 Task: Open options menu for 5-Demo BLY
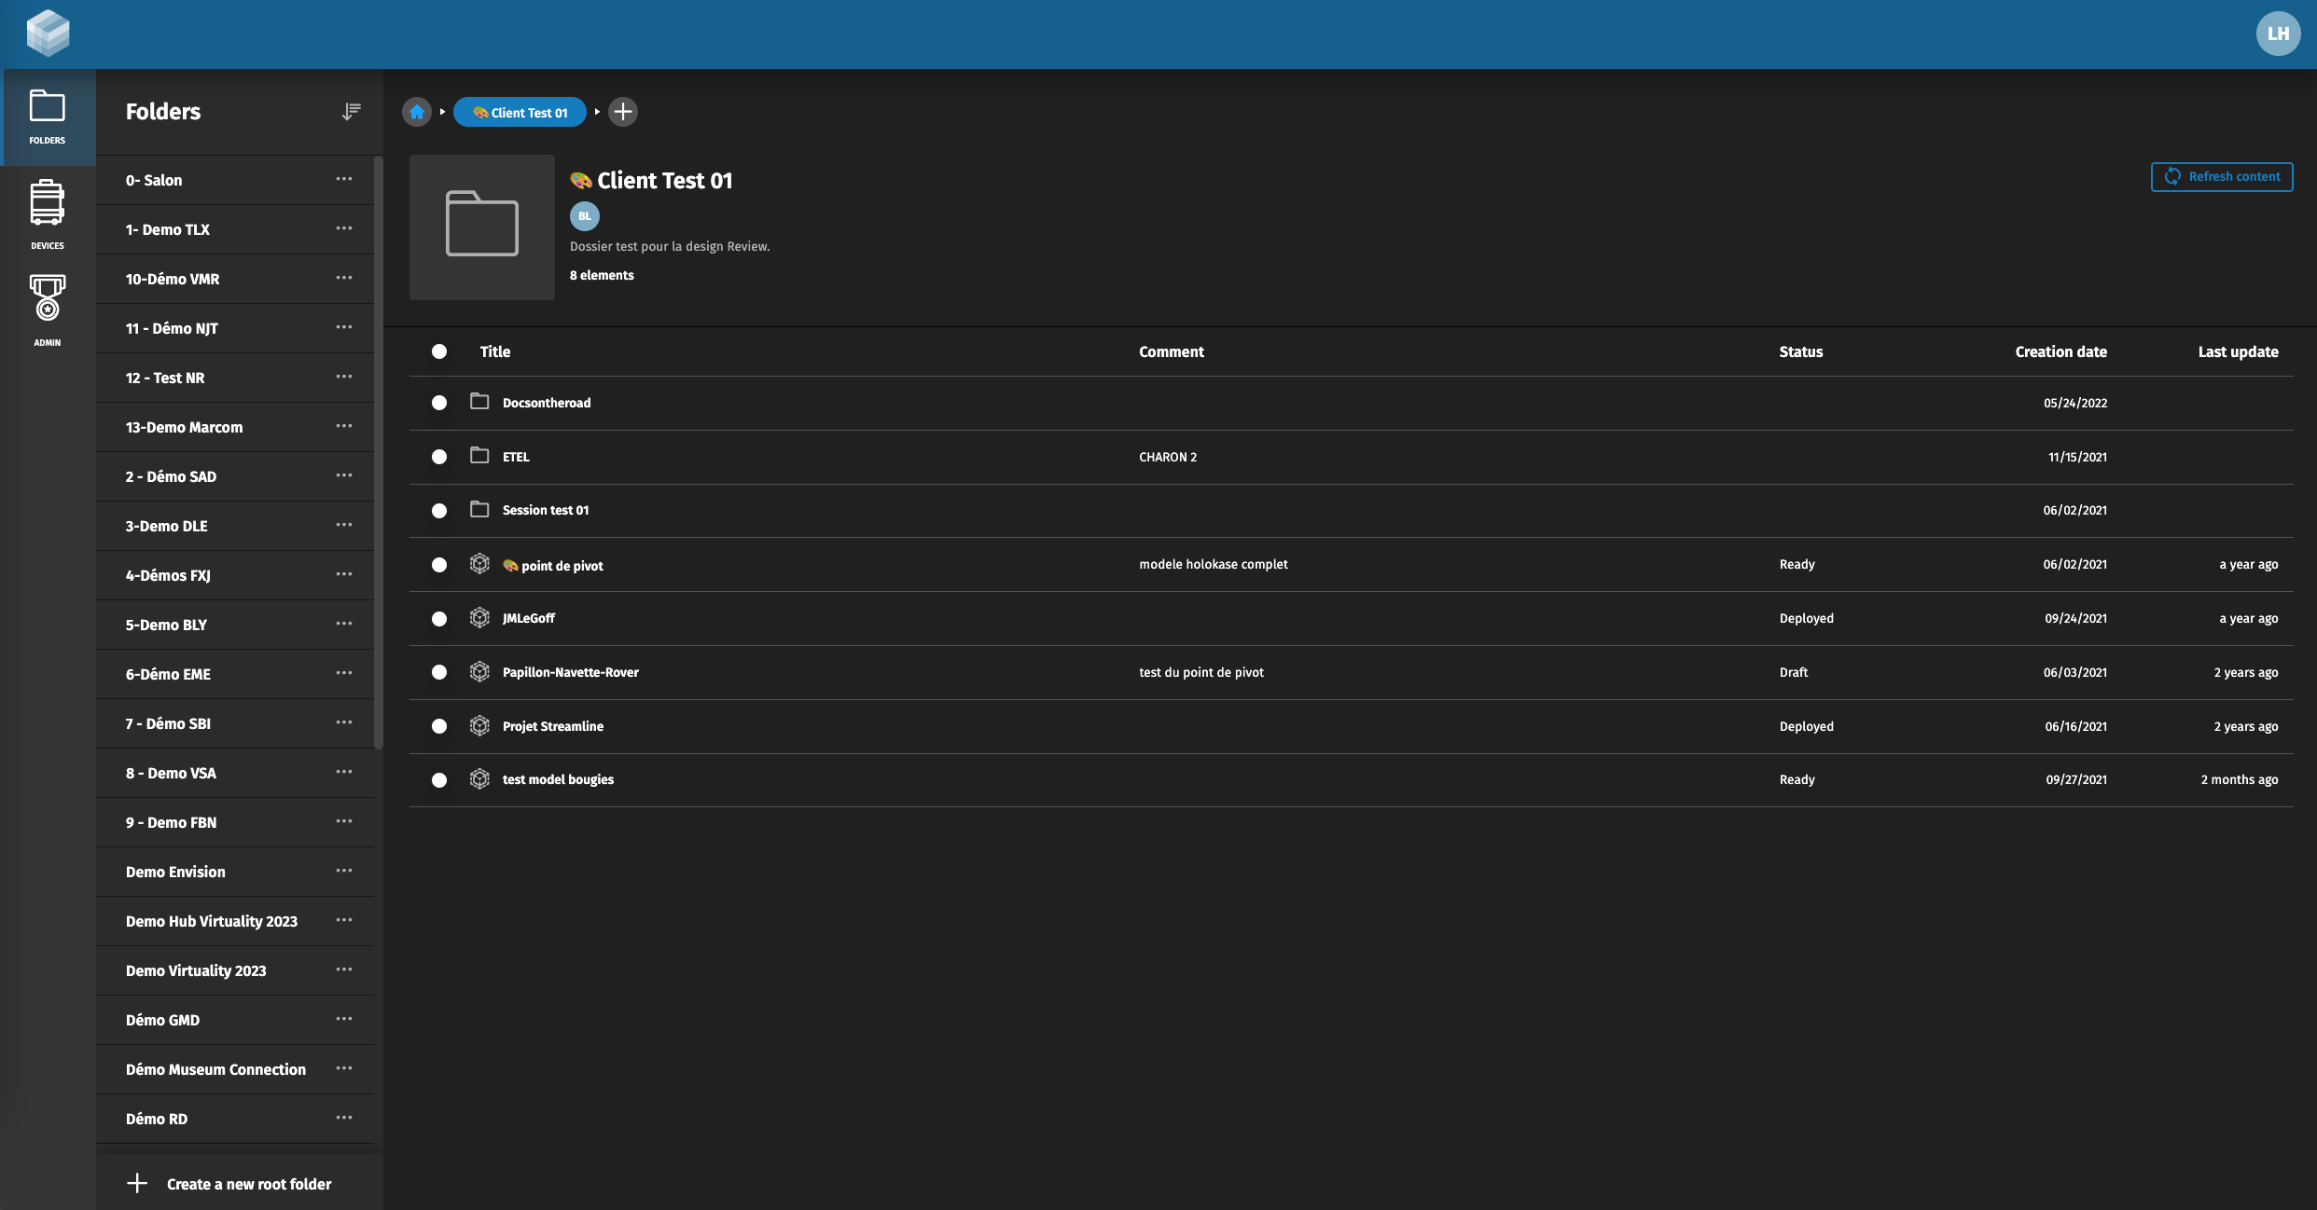tap(344, 624)
